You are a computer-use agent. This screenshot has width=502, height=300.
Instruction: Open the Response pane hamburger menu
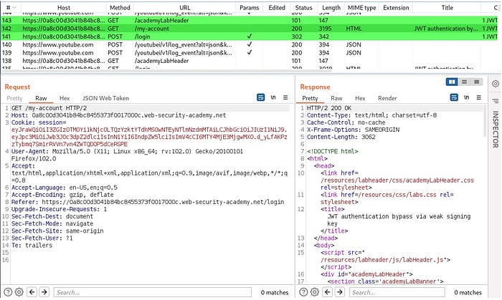pyautogui.click(x=478, y=97)
